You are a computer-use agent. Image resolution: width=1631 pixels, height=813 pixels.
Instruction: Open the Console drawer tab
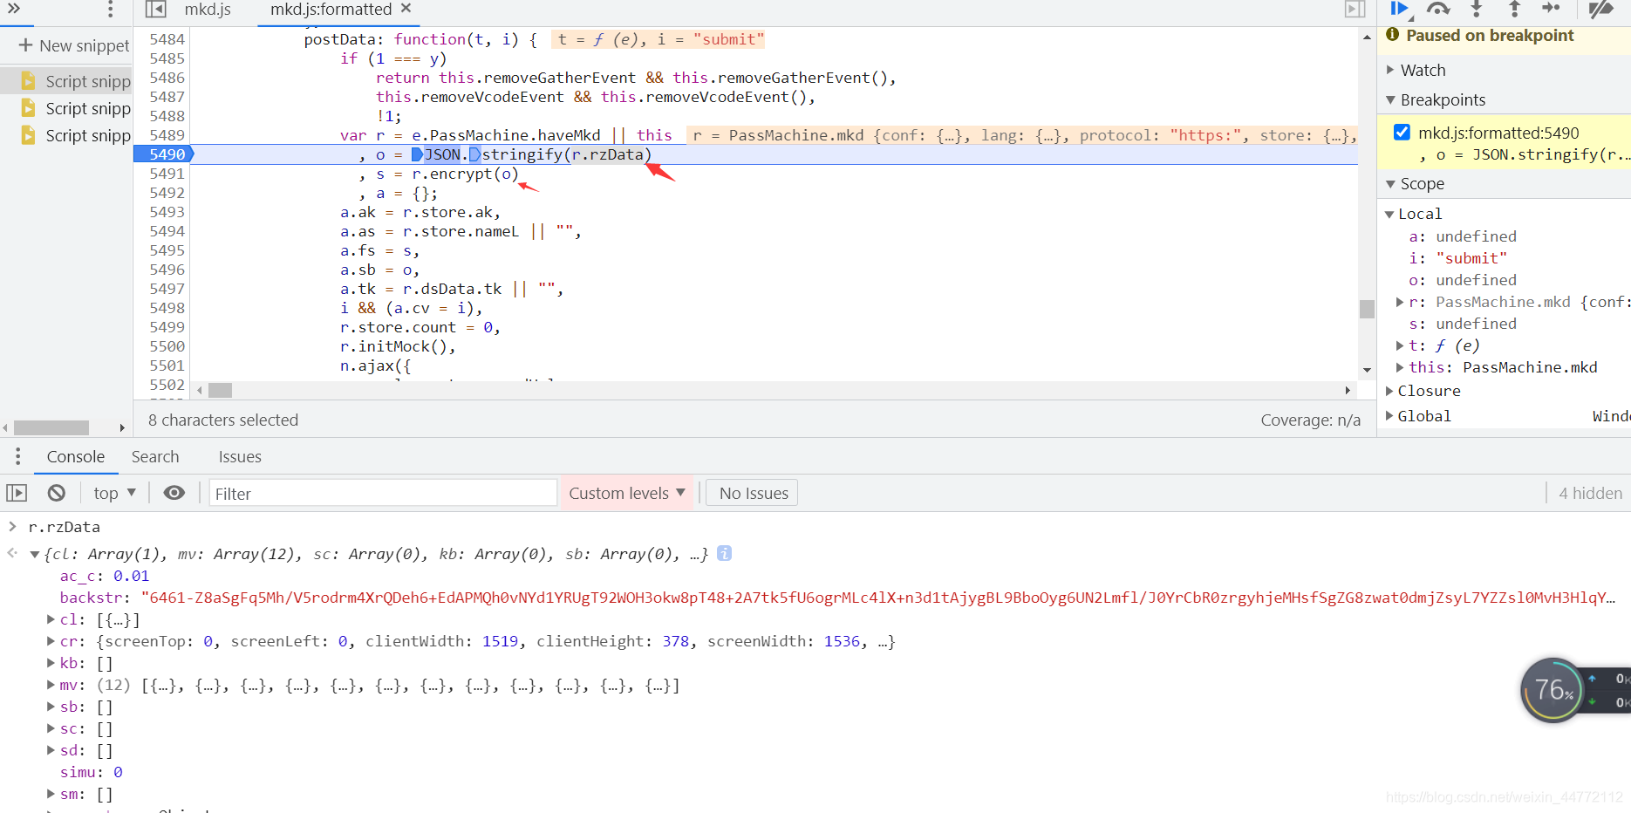coord(76,456)
